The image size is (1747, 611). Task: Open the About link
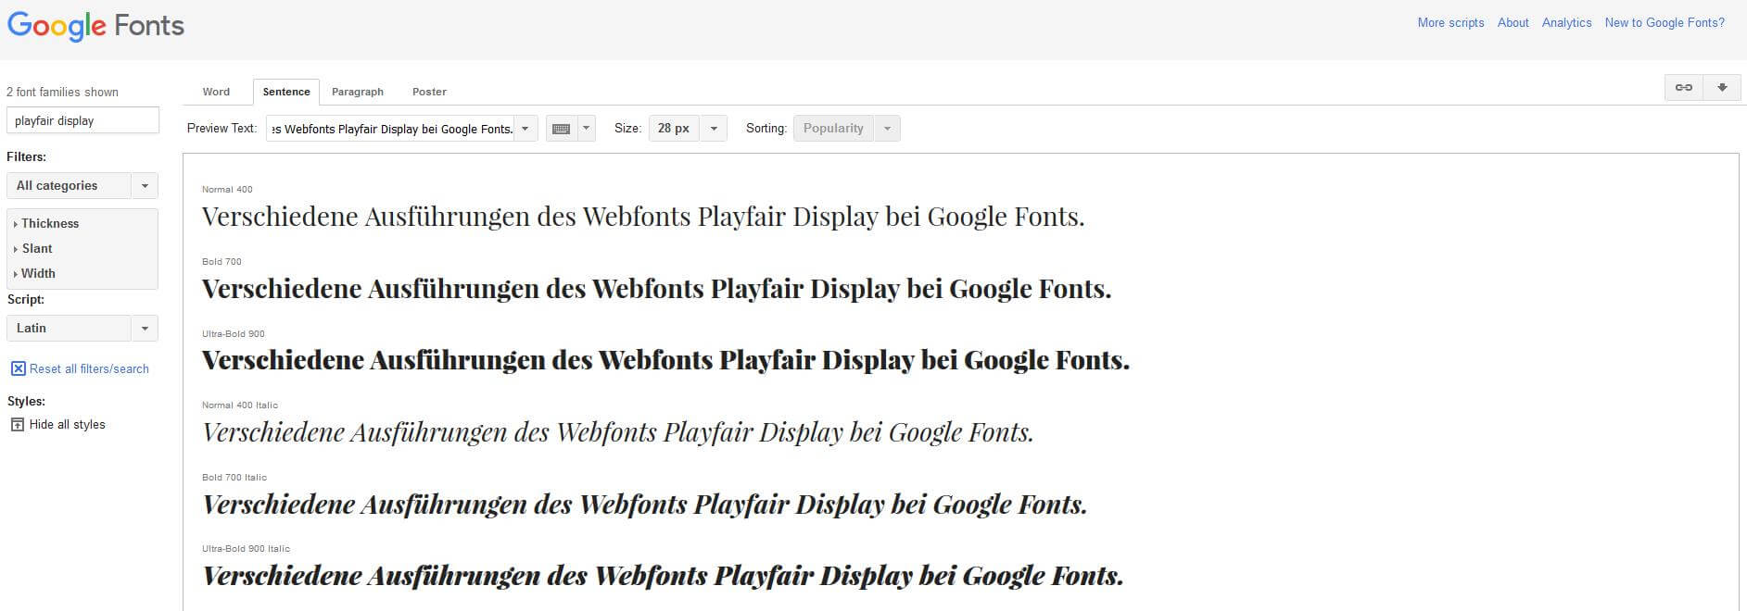1513,22
